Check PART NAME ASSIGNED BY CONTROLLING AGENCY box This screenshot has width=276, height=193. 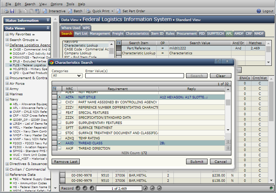coord(59,102)
